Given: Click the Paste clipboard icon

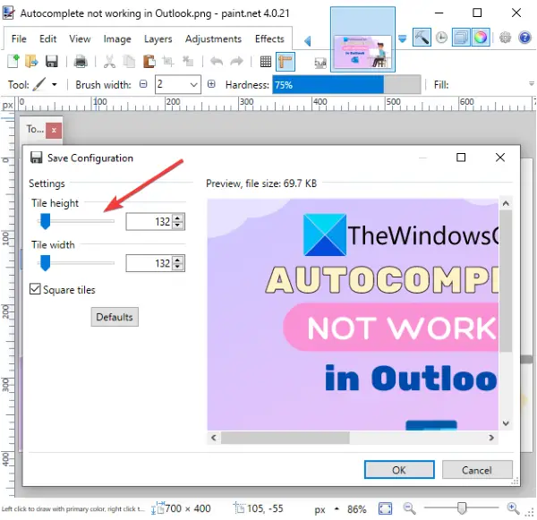Looking at the screenshot, I should [x=149, y=62].
